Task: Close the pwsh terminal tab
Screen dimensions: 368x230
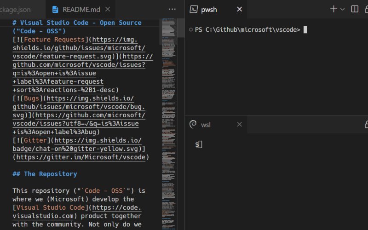Action: coord(239,9)
